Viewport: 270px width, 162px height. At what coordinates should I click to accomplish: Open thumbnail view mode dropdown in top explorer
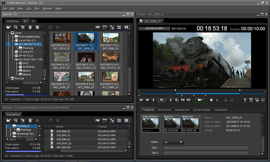pos(127,27)
